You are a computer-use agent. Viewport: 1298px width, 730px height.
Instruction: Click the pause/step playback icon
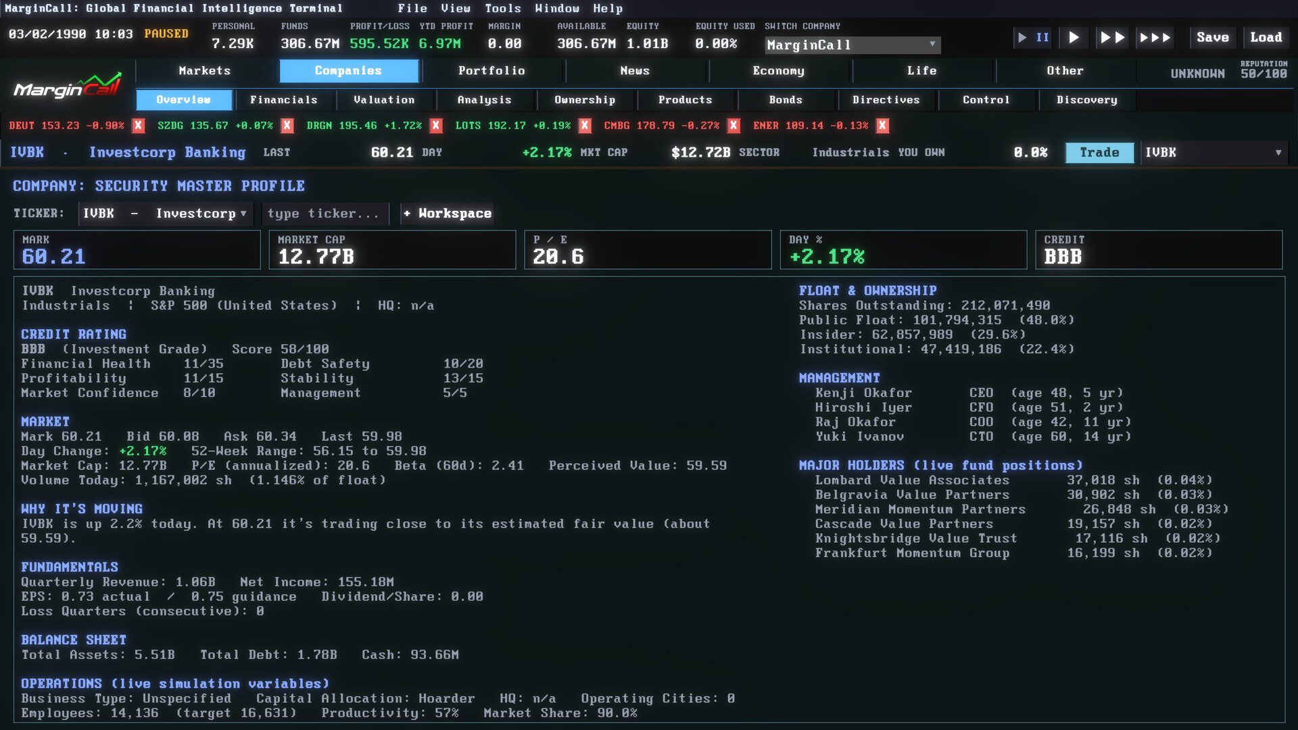tap(1033, 38)
